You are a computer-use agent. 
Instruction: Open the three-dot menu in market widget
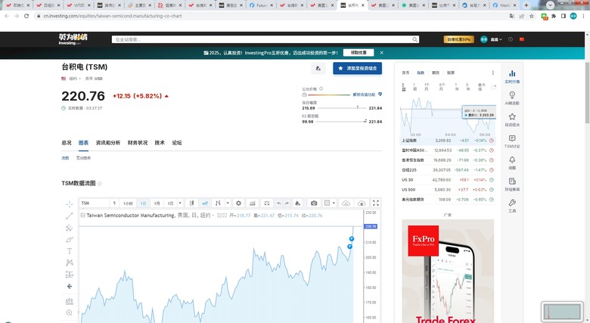pos(493,73)
